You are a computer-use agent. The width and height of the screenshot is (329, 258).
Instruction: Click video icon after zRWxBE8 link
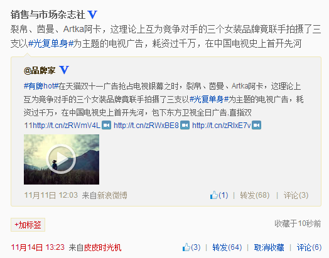pyautogui.click(x=185, y=125)
